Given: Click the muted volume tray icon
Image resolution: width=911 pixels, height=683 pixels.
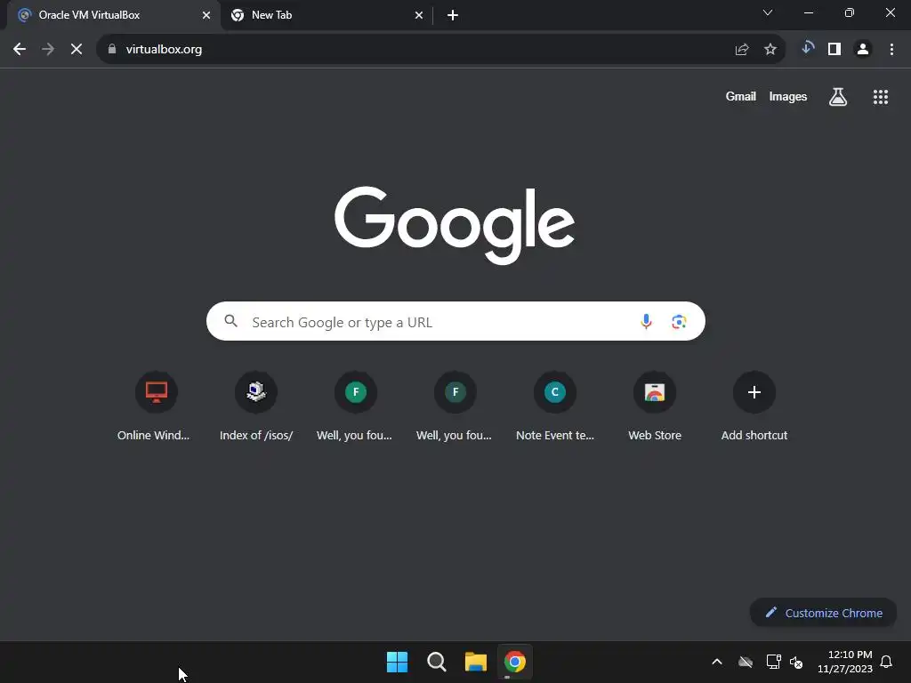Looking at the screenshot, I should [x=796, y=662].
